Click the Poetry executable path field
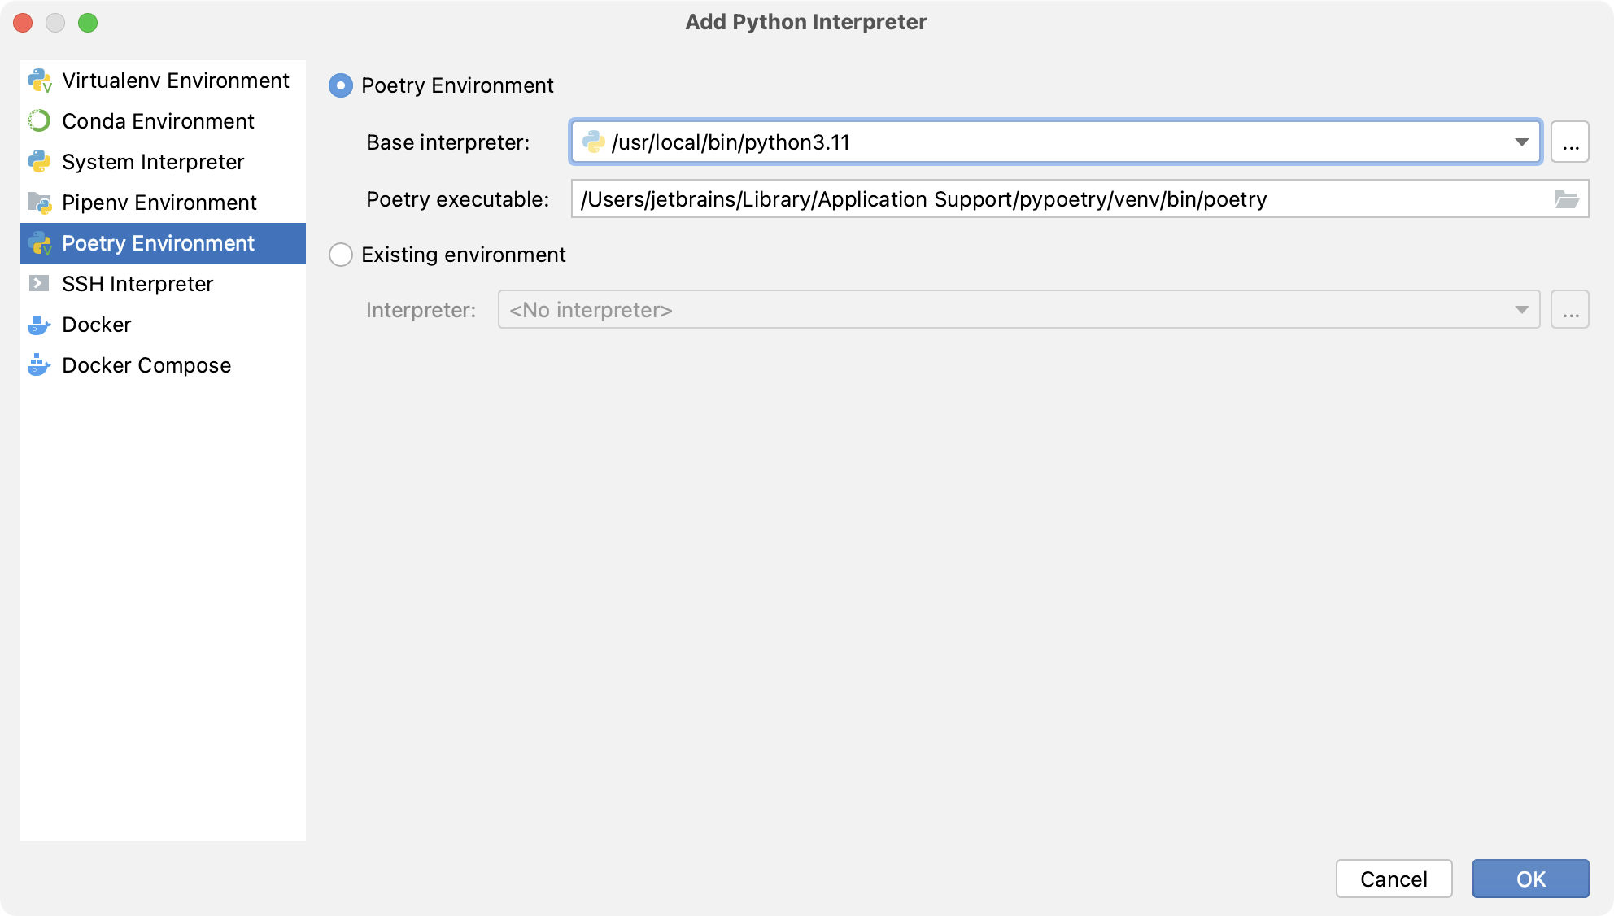The width and height of the screenshot is (1614, 916). click(1058, 199)
